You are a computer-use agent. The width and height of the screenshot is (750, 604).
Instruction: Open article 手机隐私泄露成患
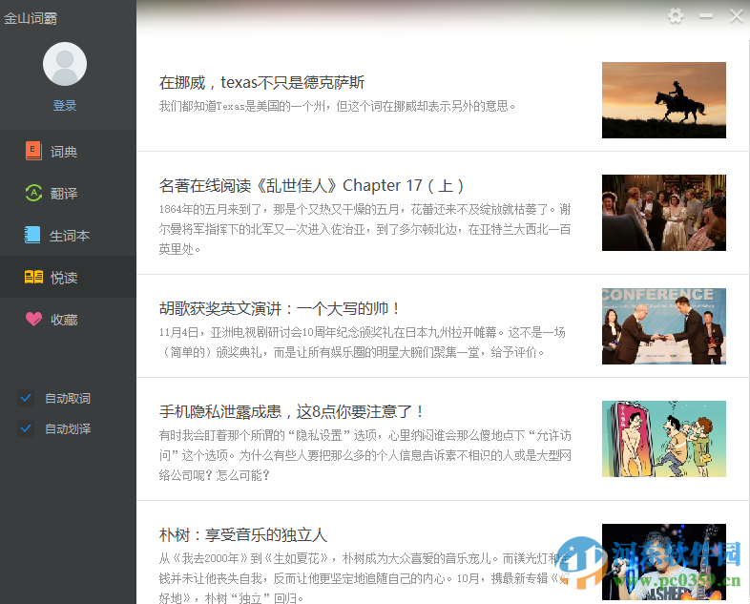point(291,411)
